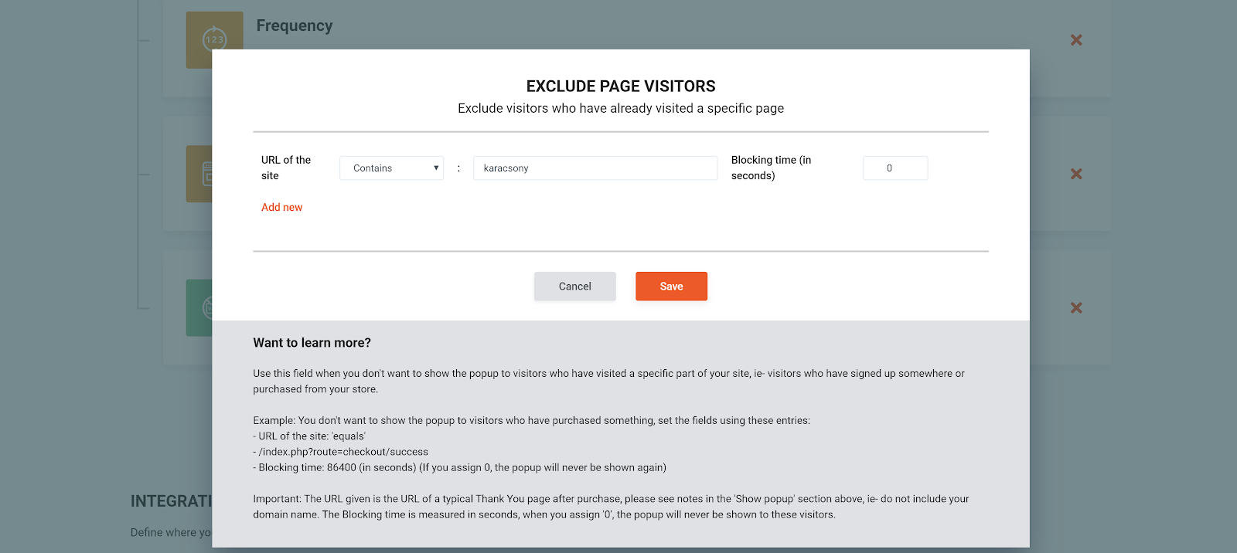Open the Contains match-type dropdown
1237x553 pixels.
[x=391, y=168]
